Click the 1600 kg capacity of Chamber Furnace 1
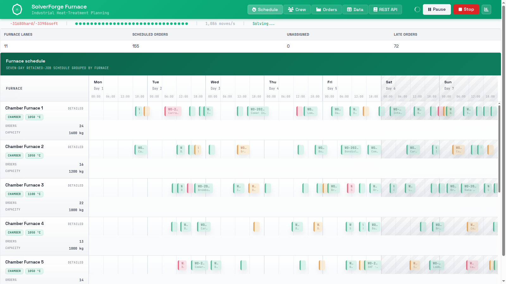506x284 pixels. pyautogui.click(x=76, y=133)
